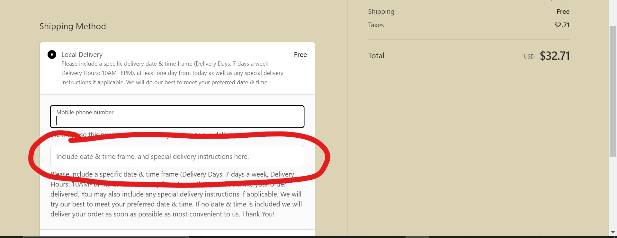Click the Shipping Method heading
Viewport: 617px width, 238px height.
(x=73, y=26)
